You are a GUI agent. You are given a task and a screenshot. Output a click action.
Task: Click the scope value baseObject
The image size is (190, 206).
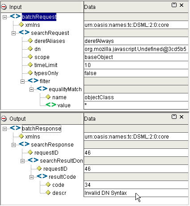[99, 57]
